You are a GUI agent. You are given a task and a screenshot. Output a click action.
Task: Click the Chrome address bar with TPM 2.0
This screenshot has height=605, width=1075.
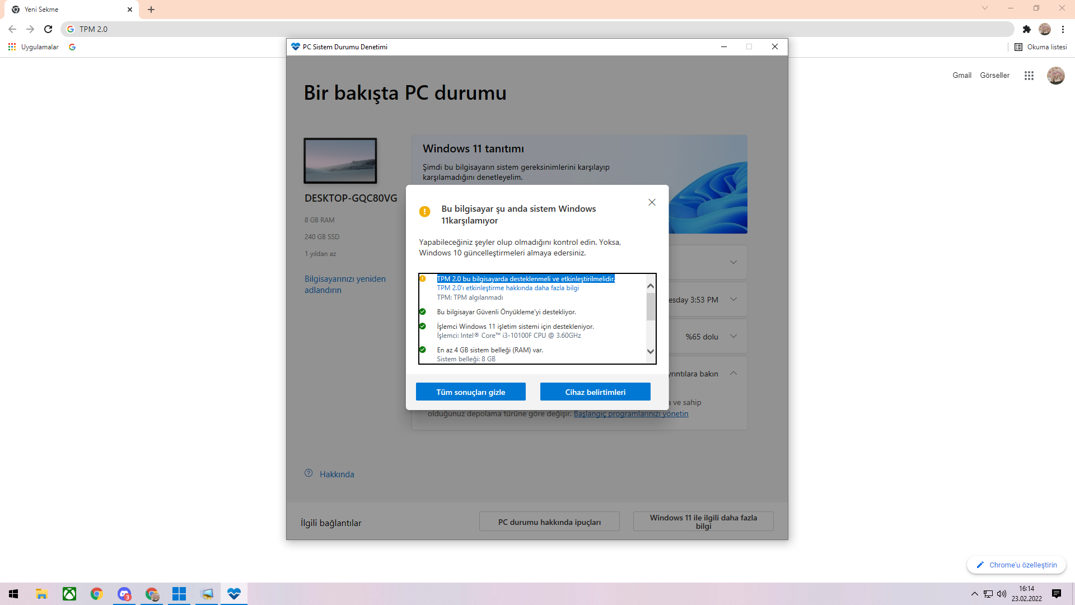(x=537, y=29)
